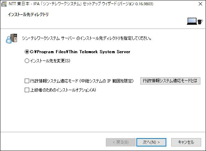Open 行政情報システム適応モードとは explanation button
Viewport: 206px width, 151px height.
170,81
